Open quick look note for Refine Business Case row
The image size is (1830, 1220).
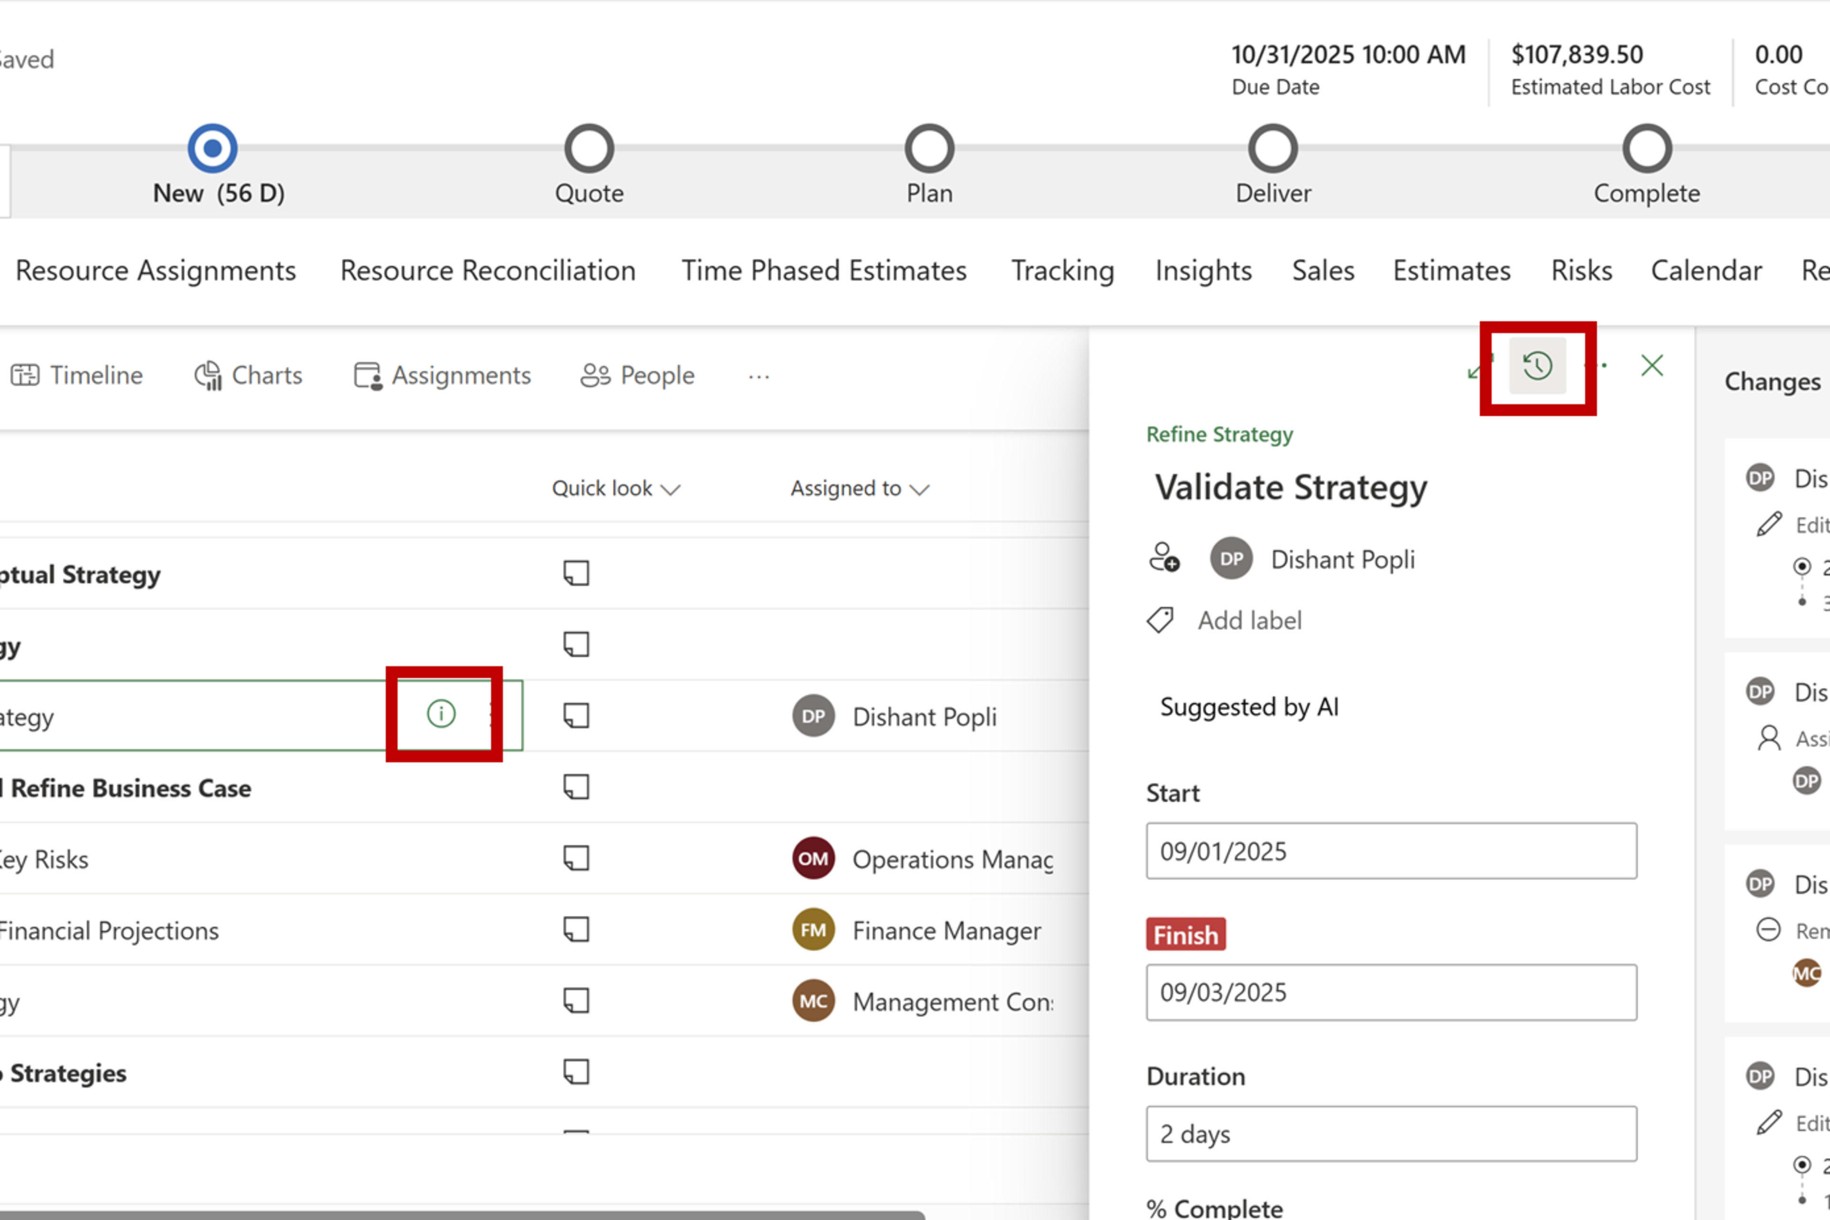pyautogui.click(x=577, y=787)
